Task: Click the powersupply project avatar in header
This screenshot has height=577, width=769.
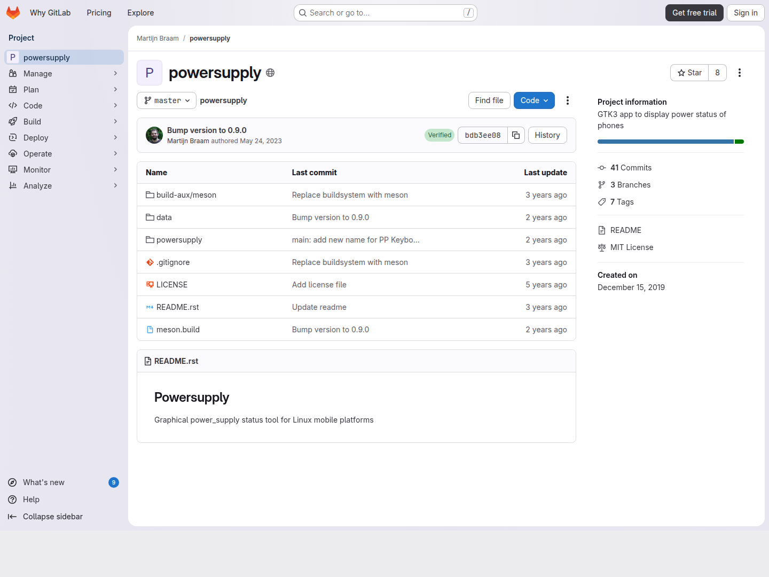Action: click(150, 73)
